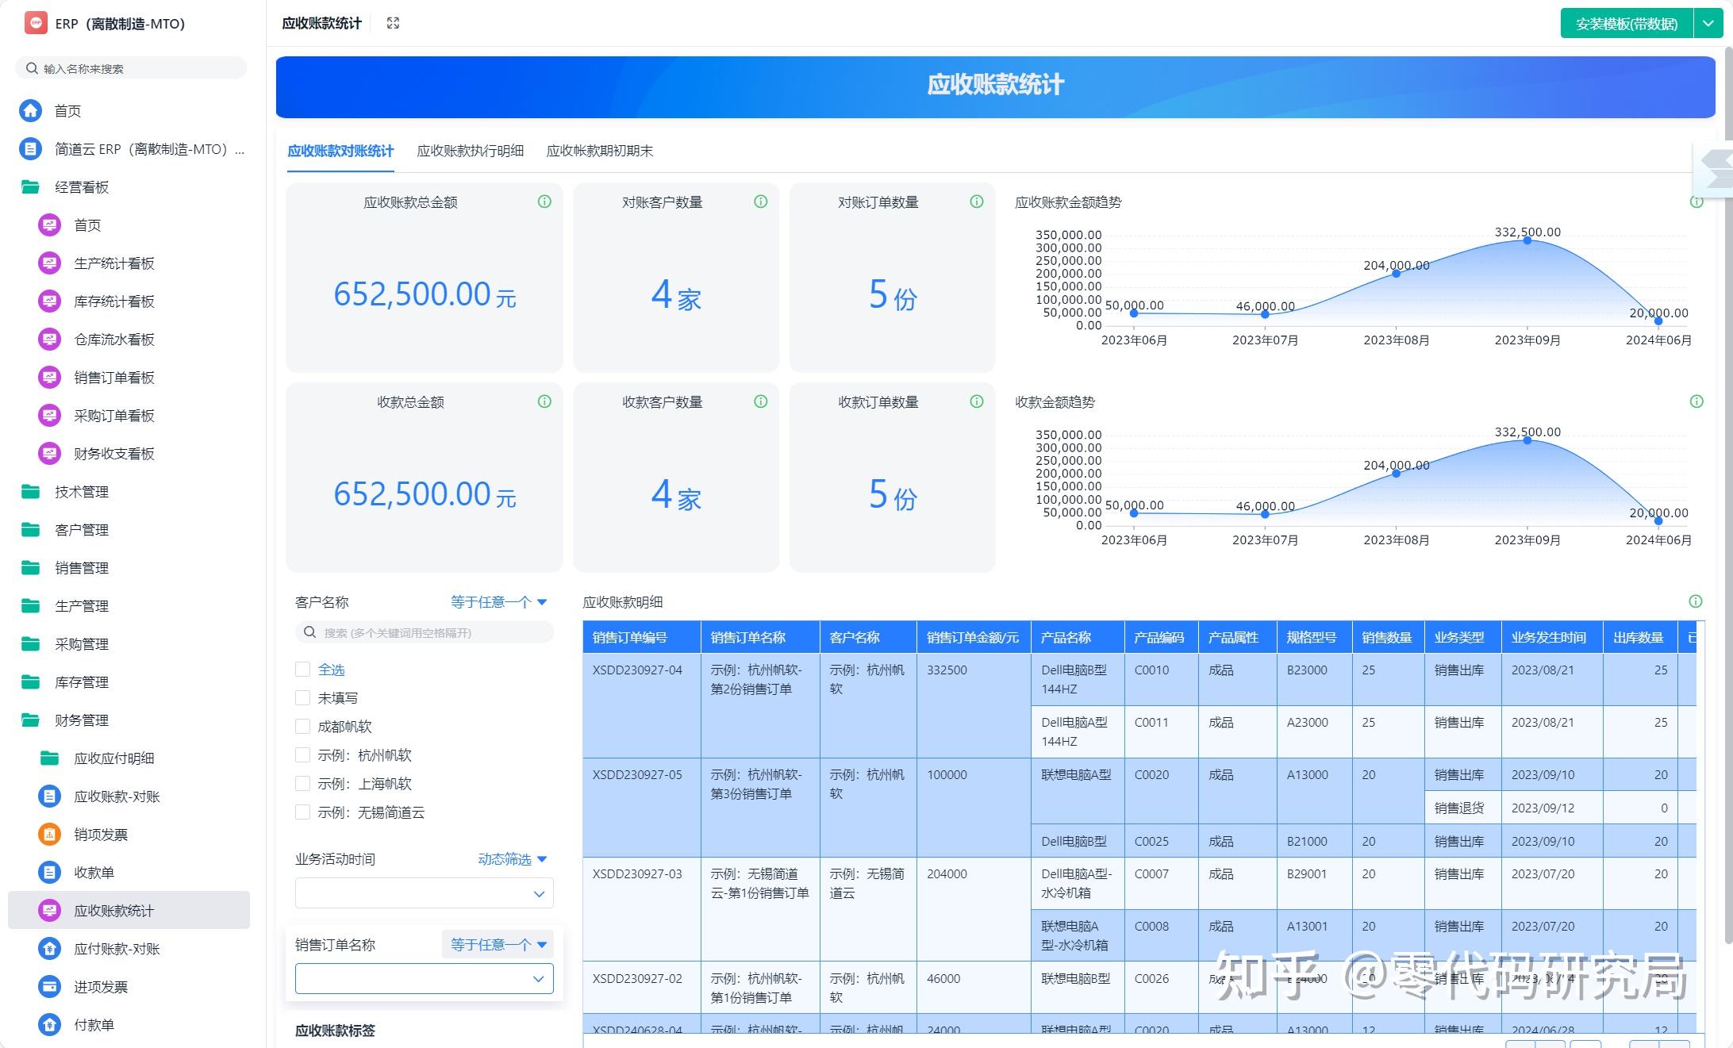Screen dimensions: 1733x1048
Task: Switch to the 应收账款执行明细 tab
Action: coord(471,151)
